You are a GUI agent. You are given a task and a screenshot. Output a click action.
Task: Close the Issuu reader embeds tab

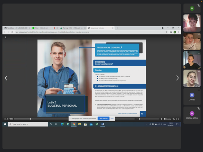(113, 28)
